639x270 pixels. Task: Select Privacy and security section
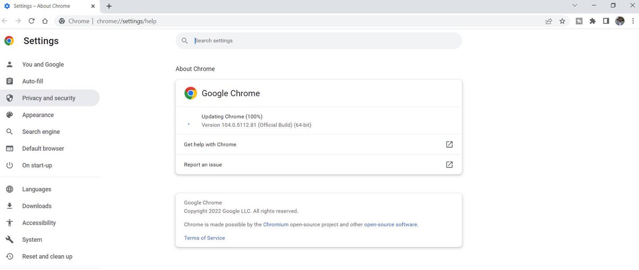click(50, 98)
